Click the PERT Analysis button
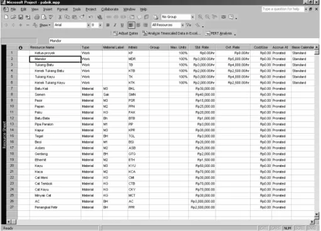This screenshot has width=321, height=231. point(219,33)
